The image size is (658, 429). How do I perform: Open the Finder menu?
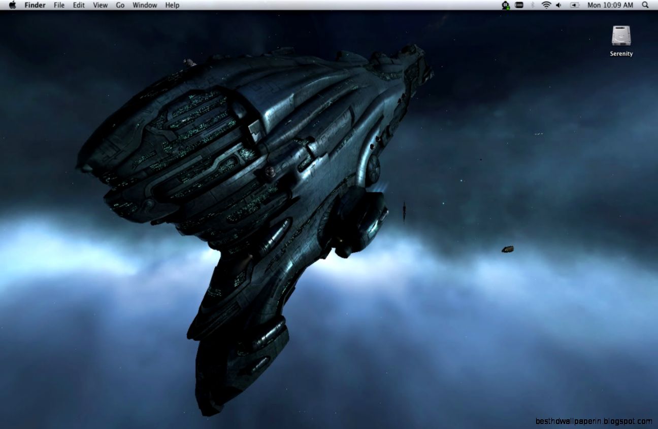(35, 5)
